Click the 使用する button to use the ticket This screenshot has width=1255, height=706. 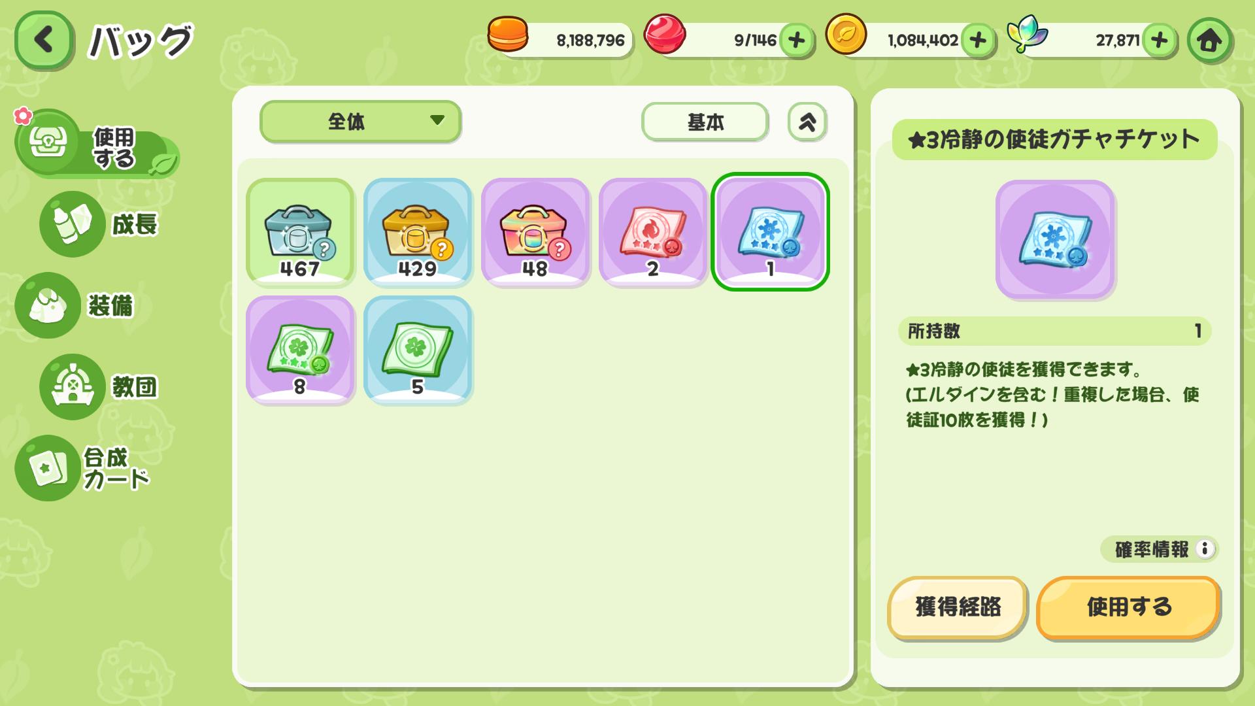[1128, 607]
